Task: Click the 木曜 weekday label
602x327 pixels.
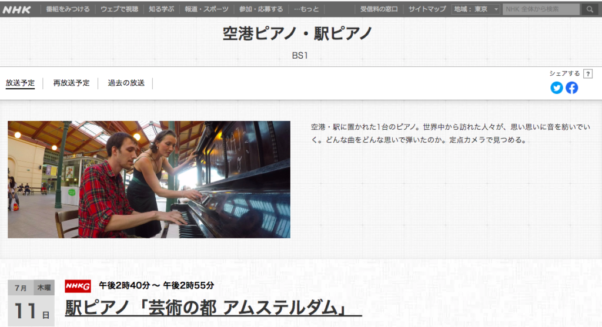Action: coord(44,288)
